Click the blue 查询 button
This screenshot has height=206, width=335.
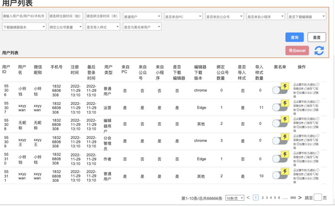pyautogui.click(x=294, y=37)
